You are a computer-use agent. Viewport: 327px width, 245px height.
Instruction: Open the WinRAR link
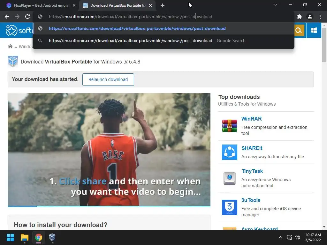[x=251, y=119]
